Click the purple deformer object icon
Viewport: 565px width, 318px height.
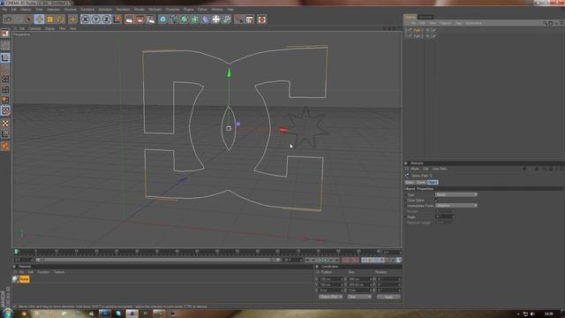[205, 19]
